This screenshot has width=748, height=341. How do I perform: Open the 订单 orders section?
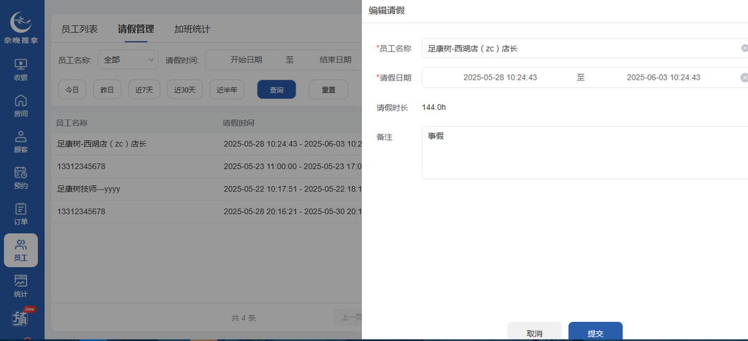coord(20,214)
